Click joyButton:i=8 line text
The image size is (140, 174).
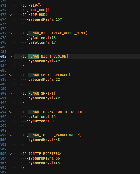[x=40, y=121]
